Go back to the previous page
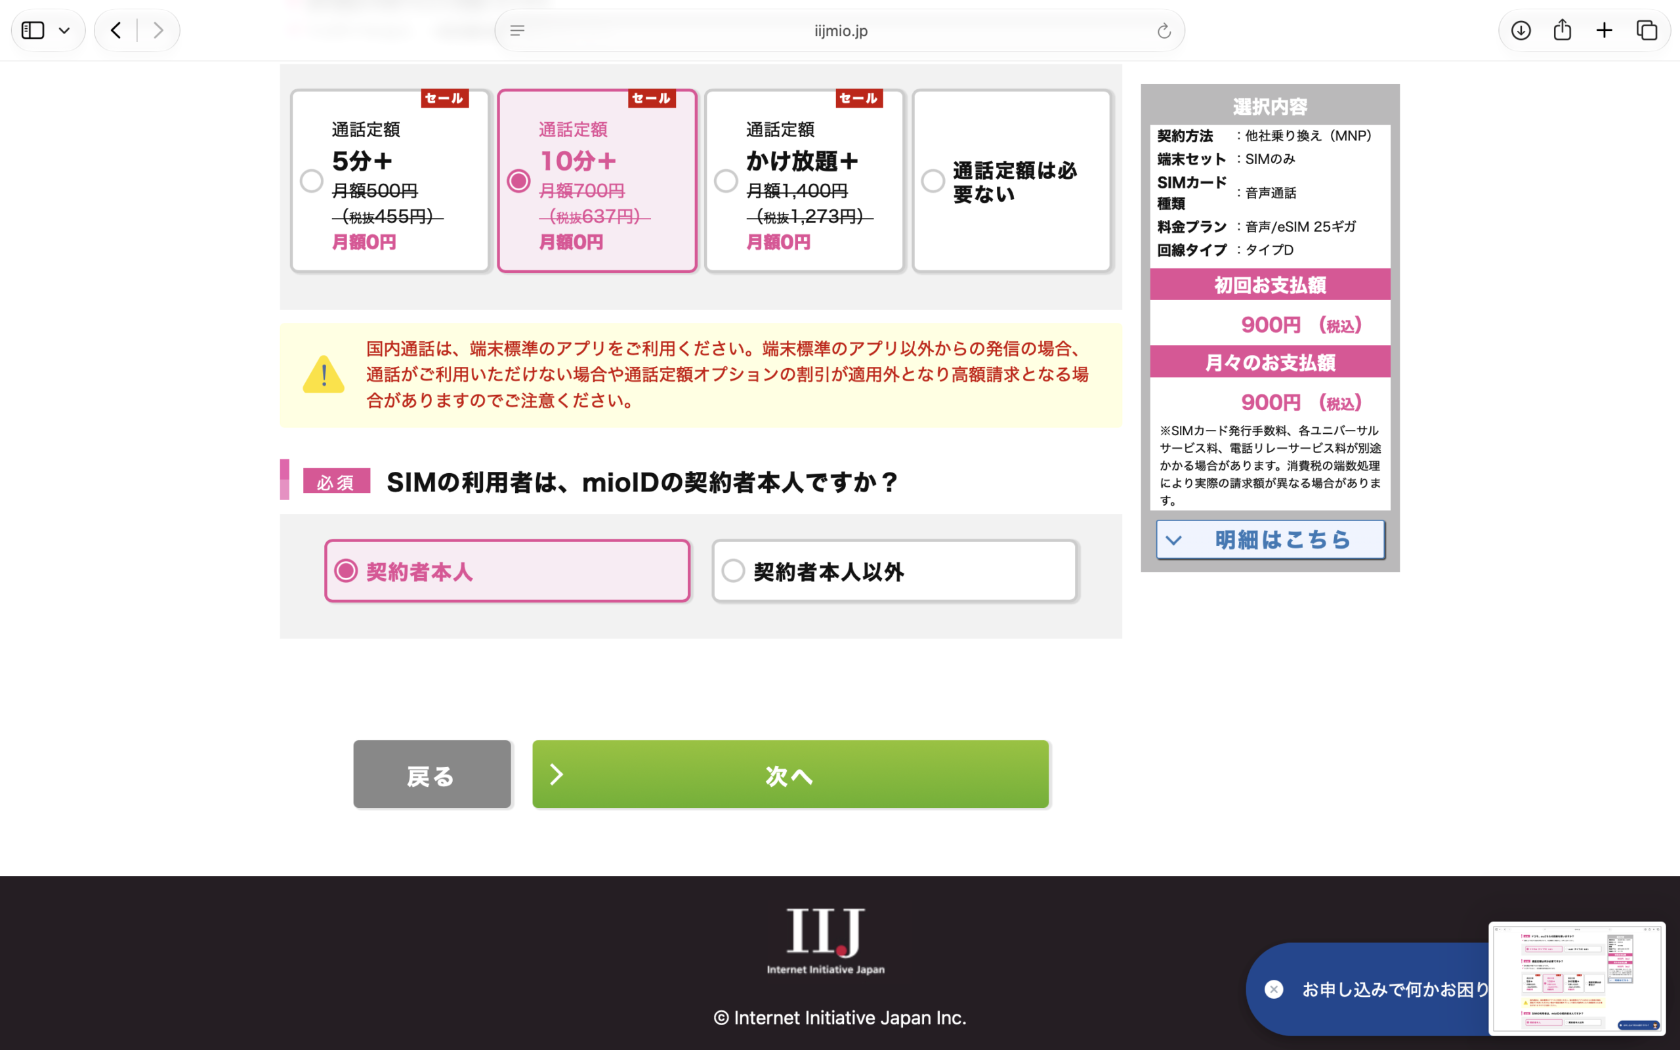1680x1050 pixels. (116, 31)
